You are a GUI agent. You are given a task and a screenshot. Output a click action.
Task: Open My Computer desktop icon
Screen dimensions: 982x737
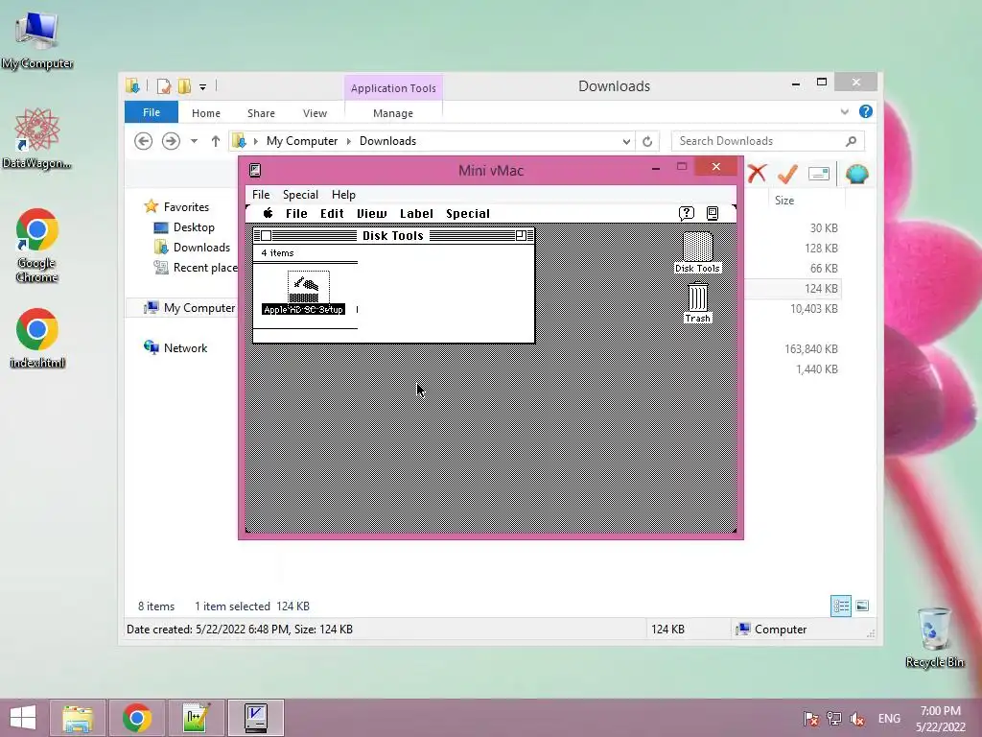pyautogui.click(x=37, y=38)
